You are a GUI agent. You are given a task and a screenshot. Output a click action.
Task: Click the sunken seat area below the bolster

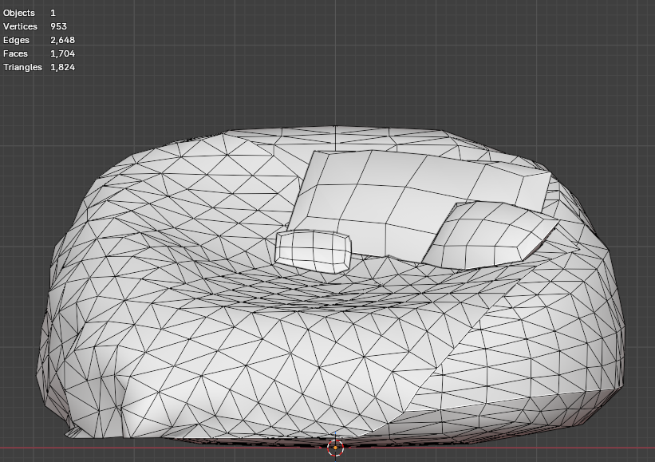pos(319,291)
